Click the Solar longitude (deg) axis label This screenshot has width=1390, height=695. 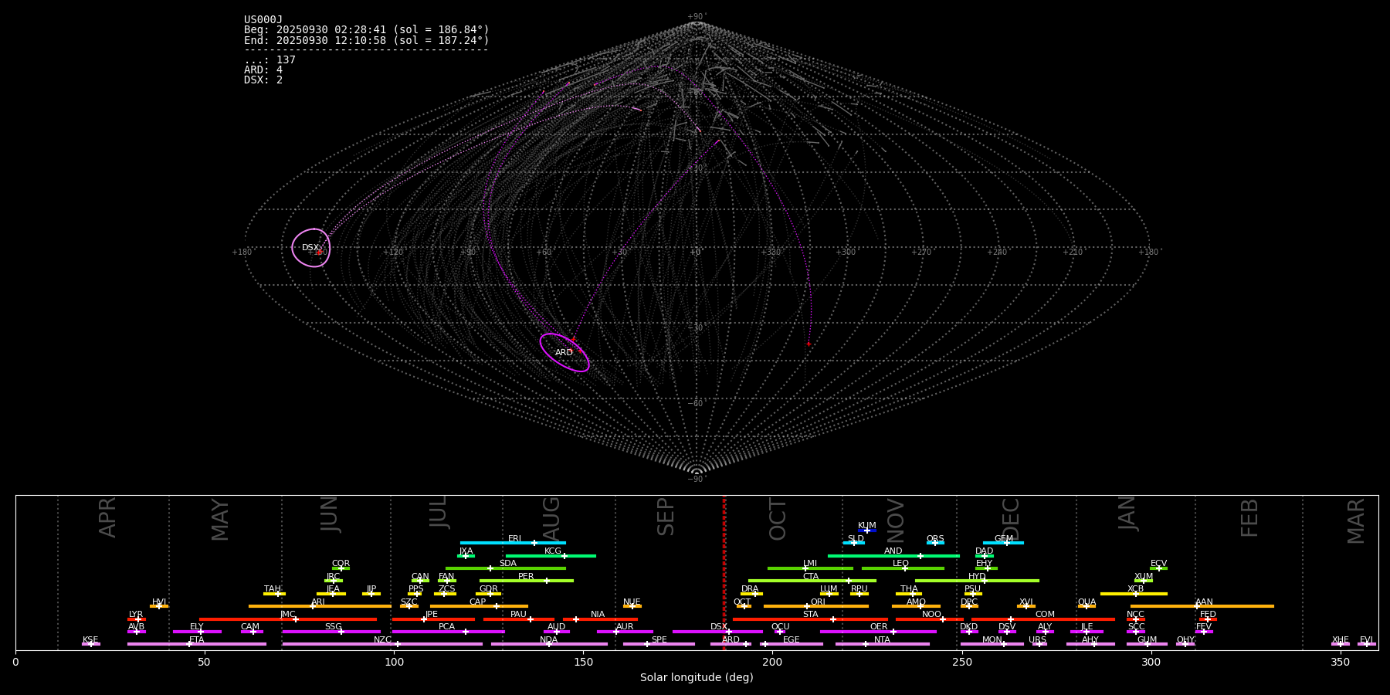[x=697, y=678]
